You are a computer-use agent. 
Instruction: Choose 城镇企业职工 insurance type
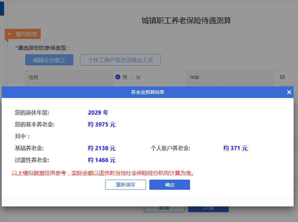click(x=50, y=60)
